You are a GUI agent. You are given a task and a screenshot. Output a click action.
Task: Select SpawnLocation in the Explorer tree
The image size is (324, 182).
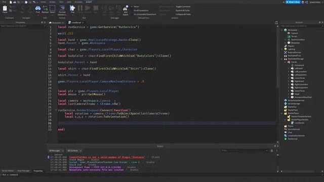pos(296,39)
